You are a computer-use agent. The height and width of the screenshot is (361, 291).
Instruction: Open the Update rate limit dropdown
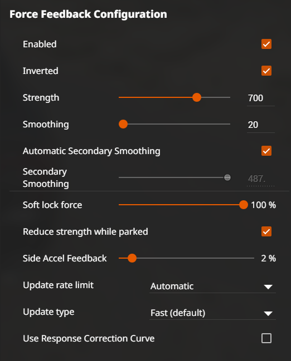[212, 286]
